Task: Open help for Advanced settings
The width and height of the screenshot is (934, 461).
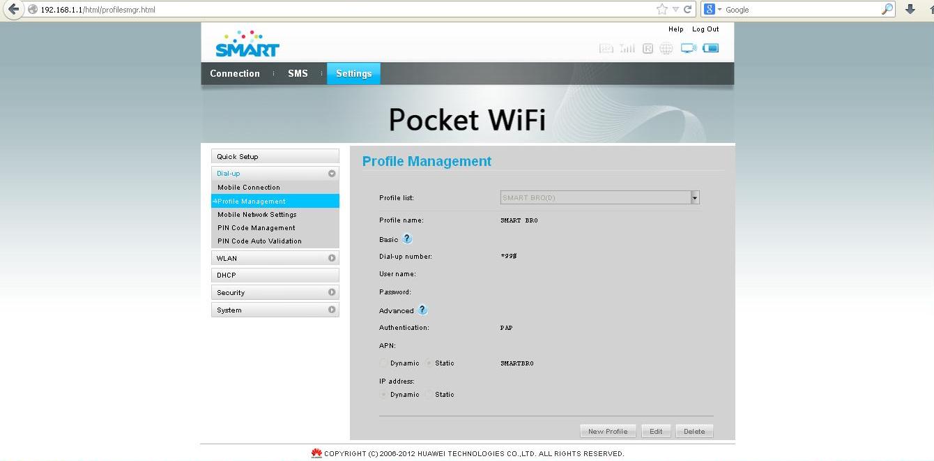Action: pos(422,310)
